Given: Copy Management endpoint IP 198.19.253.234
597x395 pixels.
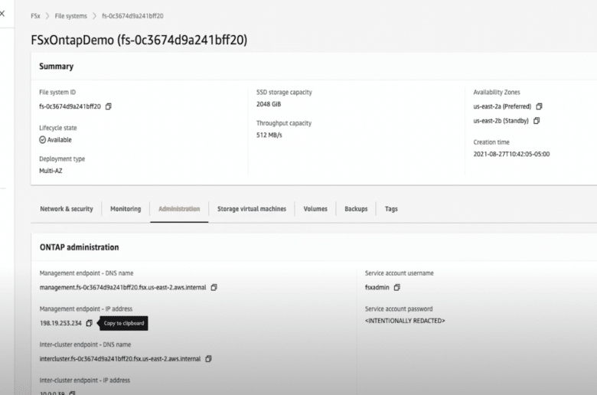Looking at the screenshot, I should point(89,323).
